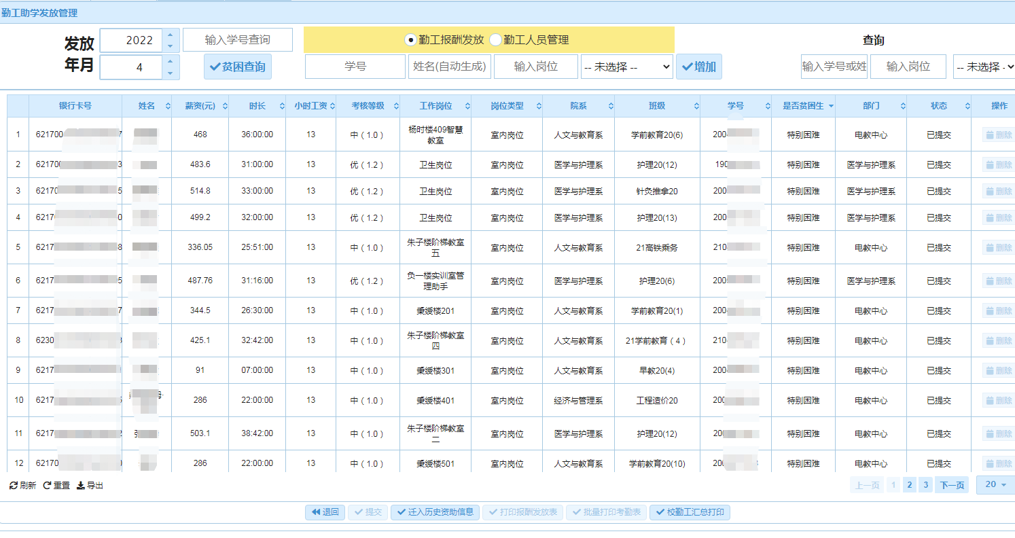Click 迁入历史资助信息 button
1015x538 pixels.
coord(435,512)
